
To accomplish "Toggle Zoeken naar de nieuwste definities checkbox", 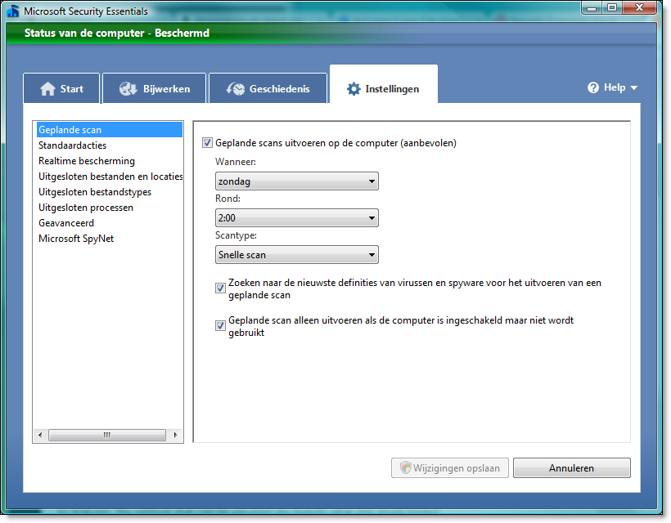I will tap(220, 288).
